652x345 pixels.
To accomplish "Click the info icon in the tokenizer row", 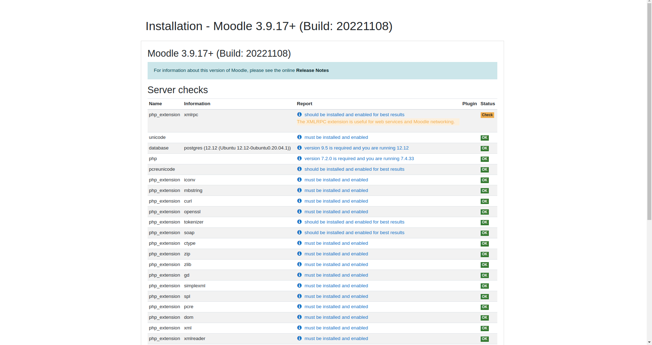I will pos(299,222).
